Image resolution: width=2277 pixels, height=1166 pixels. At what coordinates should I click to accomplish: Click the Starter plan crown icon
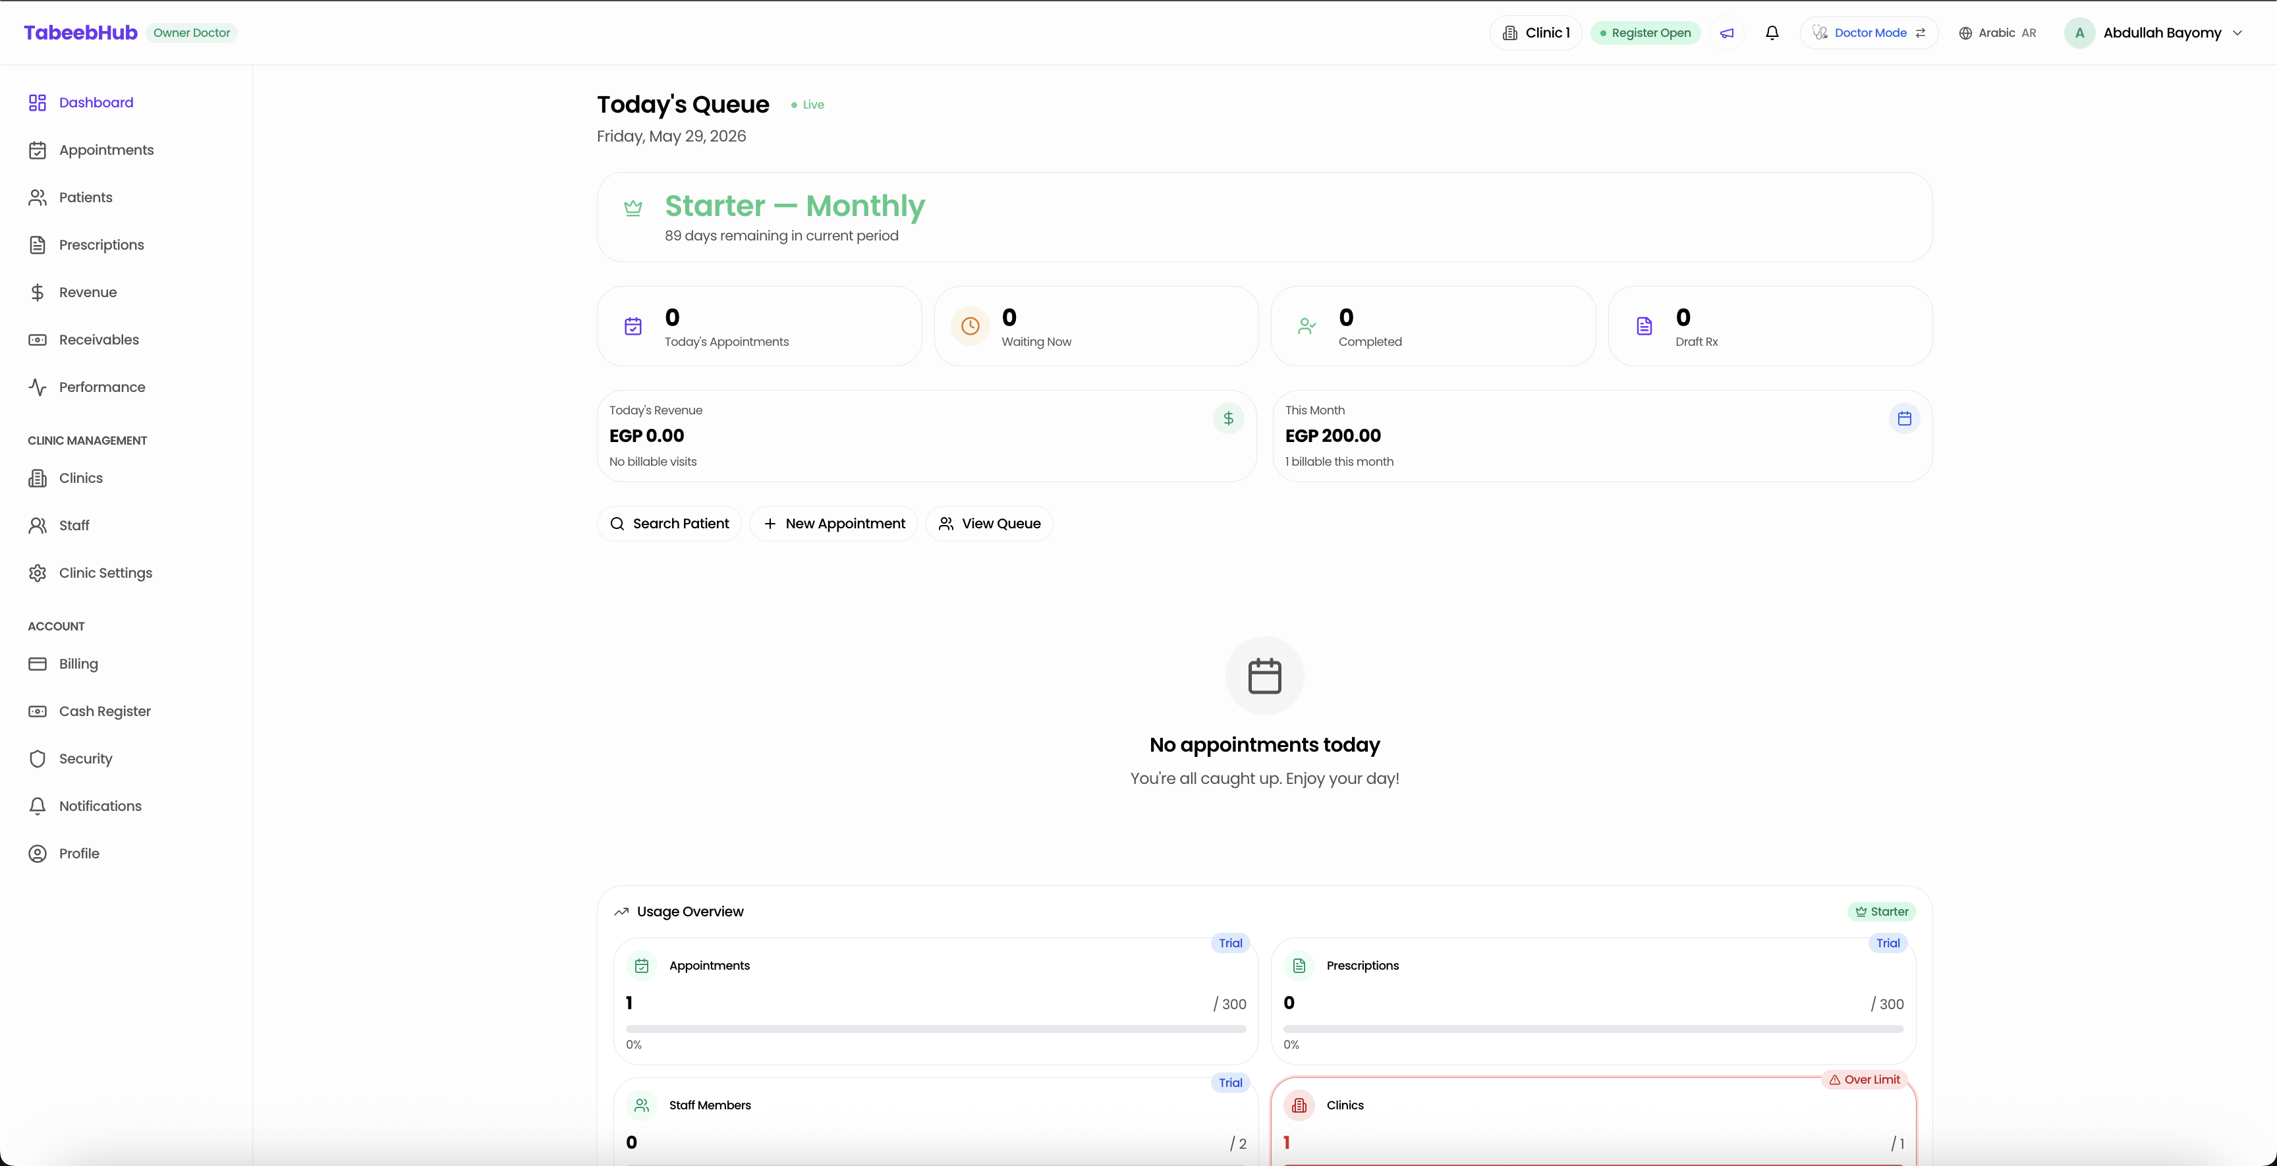pos(633,209)
